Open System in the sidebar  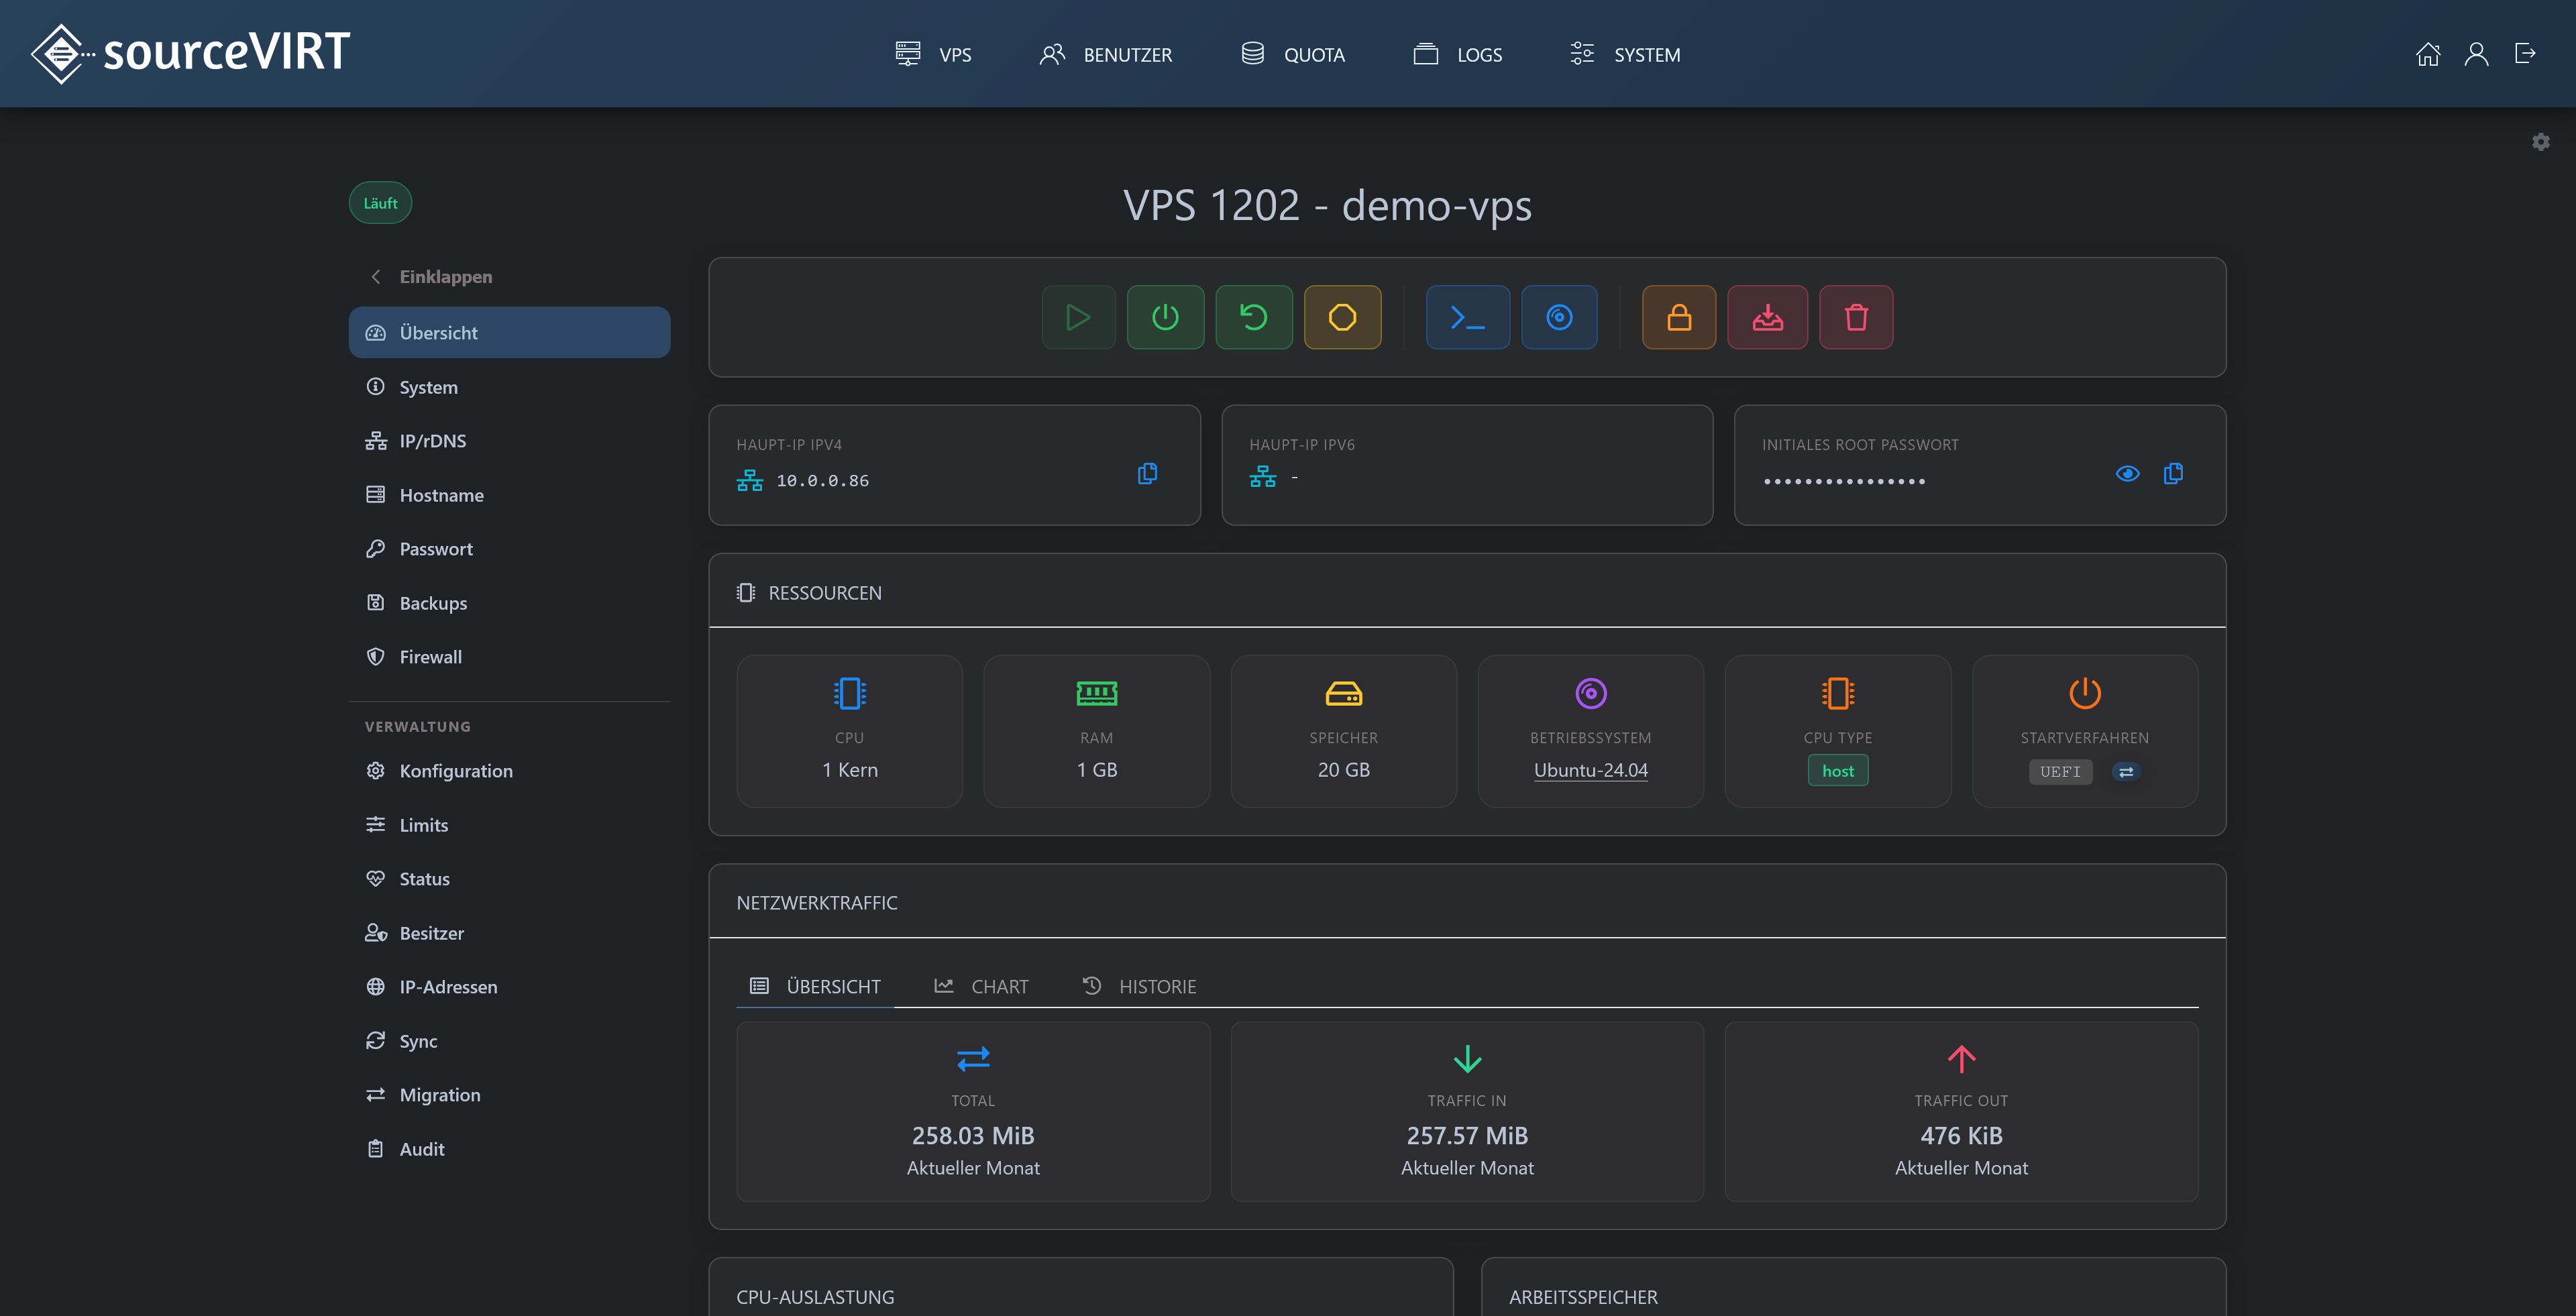[509, 387]
